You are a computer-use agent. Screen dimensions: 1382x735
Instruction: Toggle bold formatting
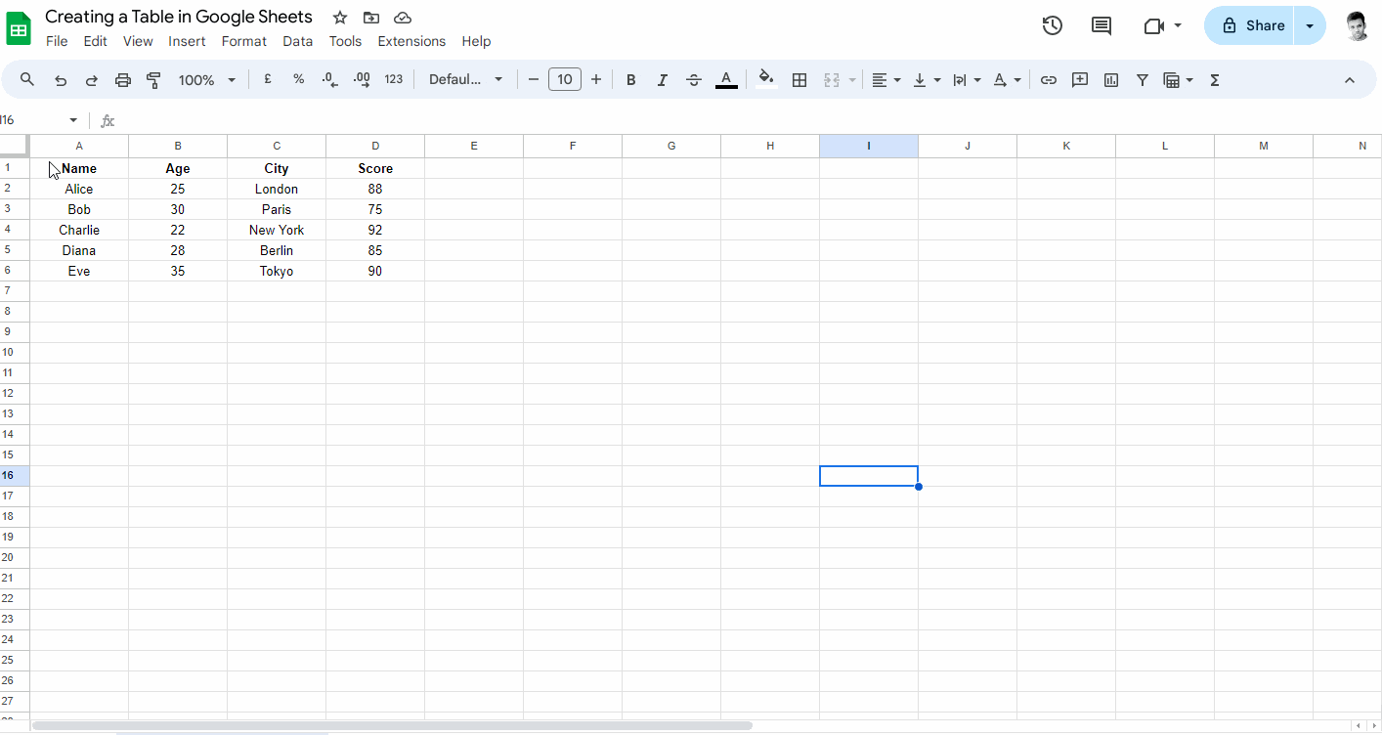tap(630, 79)
